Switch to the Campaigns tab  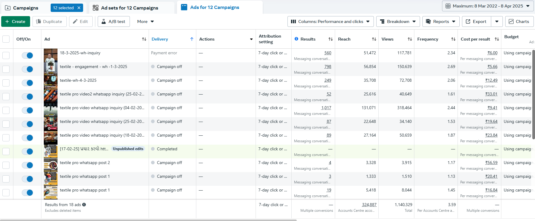26,8
